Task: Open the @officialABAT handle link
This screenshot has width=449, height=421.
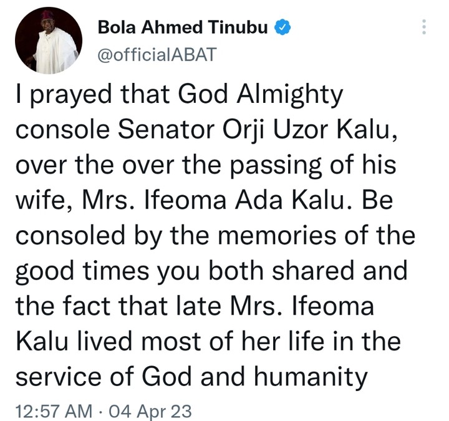Action: (157, 54)
